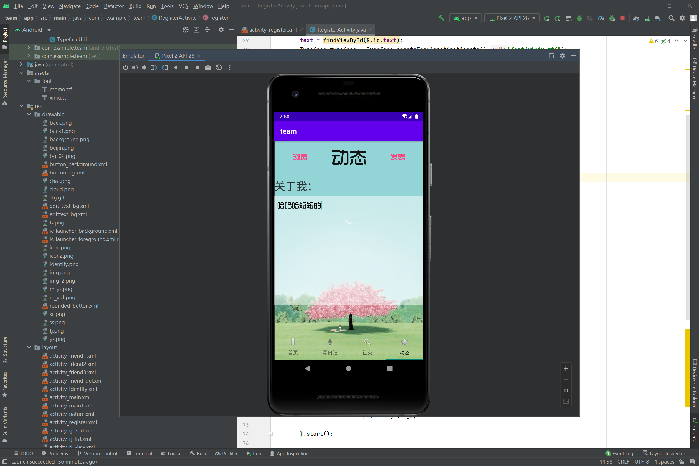Stop the running app with red square

622,18
